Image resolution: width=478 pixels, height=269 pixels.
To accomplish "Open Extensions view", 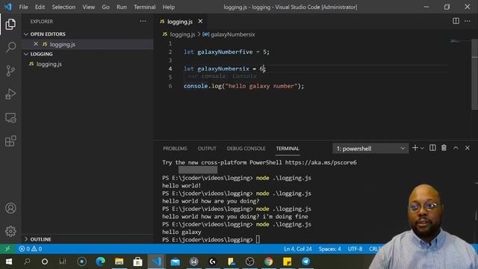I will click(x=10, y=141).
